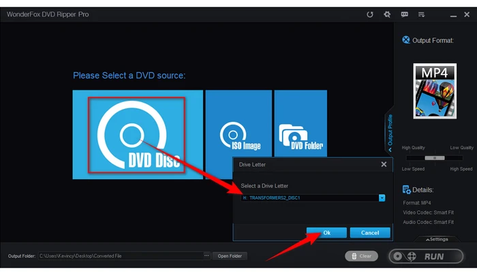Select DVD Disc as source
Image resolution: width=477 pixels, height=277 pixels.
click(138, 135)
